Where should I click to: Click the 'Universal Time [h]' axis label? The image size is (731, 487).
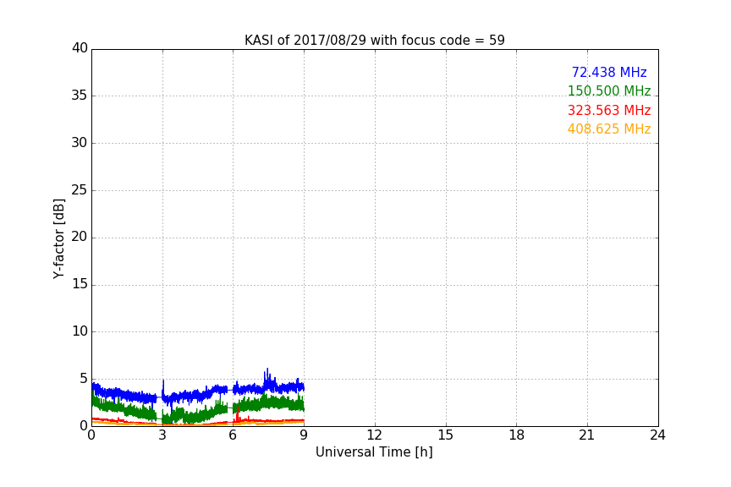tap(374, 452)
